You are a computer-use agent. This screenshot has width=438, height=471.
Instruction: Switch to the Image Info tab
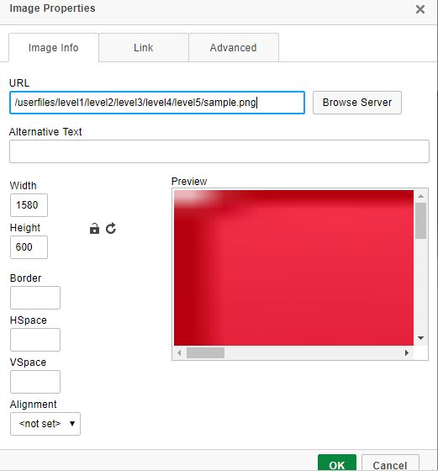point(54,47)
